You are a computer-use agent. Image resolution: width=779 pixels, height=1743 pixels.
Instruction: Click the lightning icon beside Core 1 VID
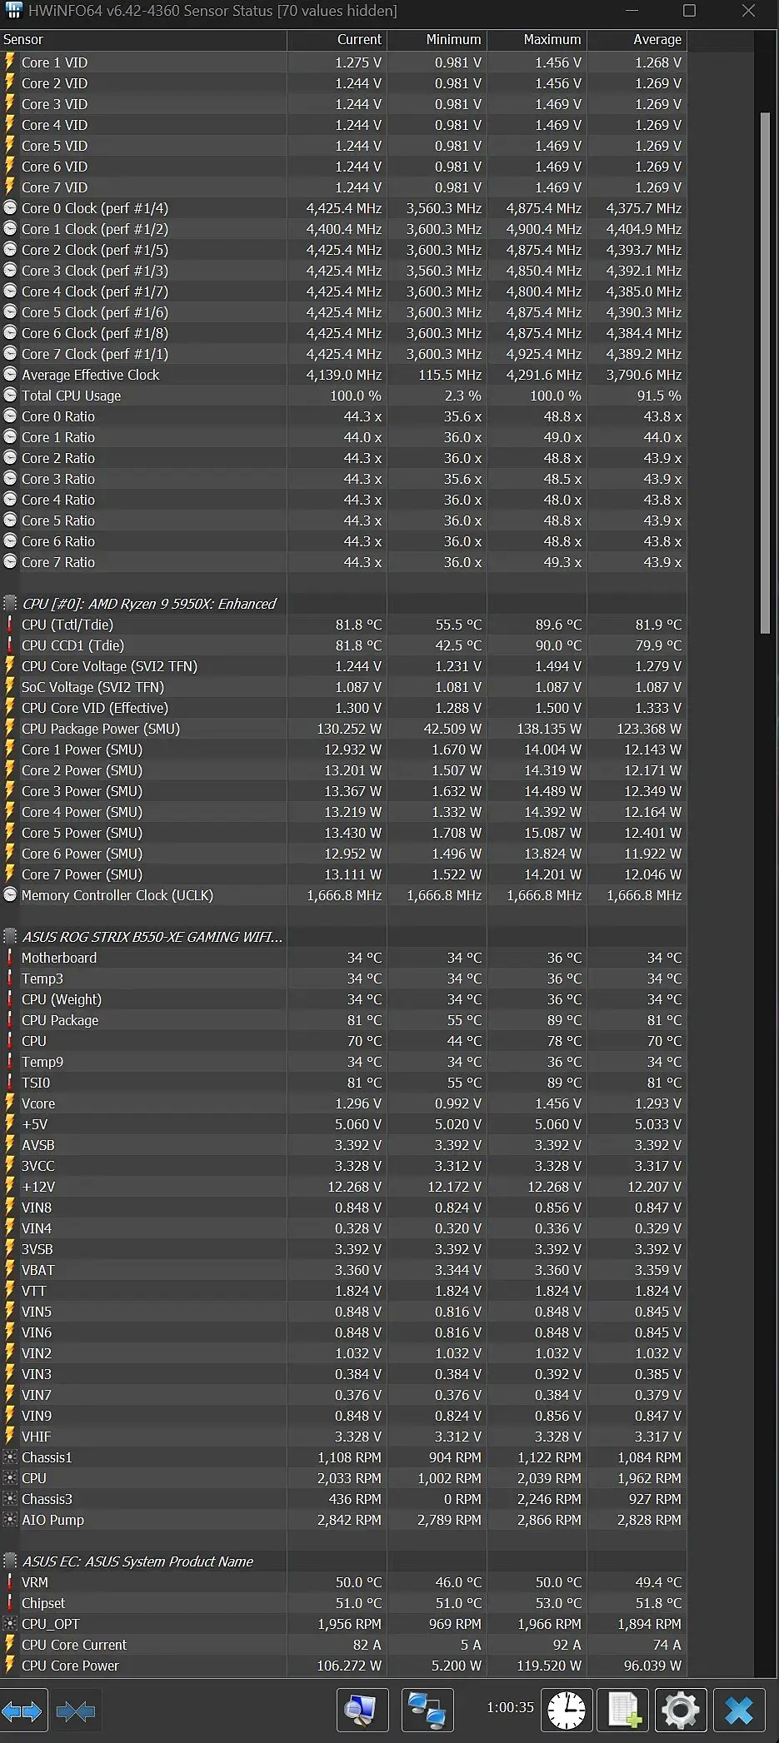[x=10, y=62]
